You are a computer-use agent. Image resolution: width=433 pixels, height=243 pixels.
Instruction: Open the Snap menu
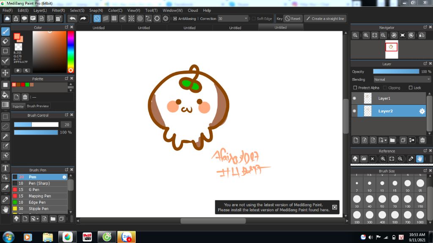coord(96,10)
